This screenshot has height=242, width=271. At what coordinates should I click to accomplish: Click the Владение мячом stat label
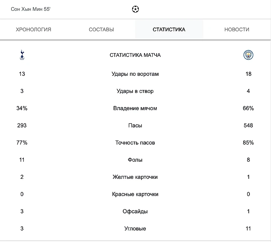click(x=135, y=108)
